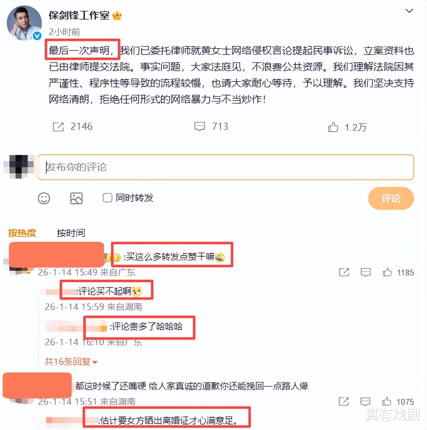Reply to the 15:49 Guangdong comment

point(366,272)
